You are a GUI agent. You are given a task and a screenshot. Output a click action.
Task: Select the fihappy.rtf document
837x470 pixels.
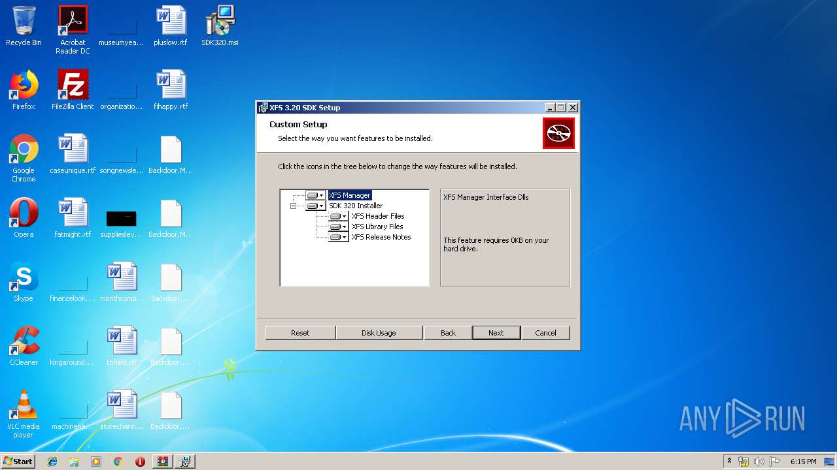tap(171, 90)
